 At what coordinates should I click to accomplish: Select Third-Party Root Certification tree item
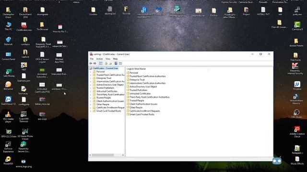pos(110,95)
